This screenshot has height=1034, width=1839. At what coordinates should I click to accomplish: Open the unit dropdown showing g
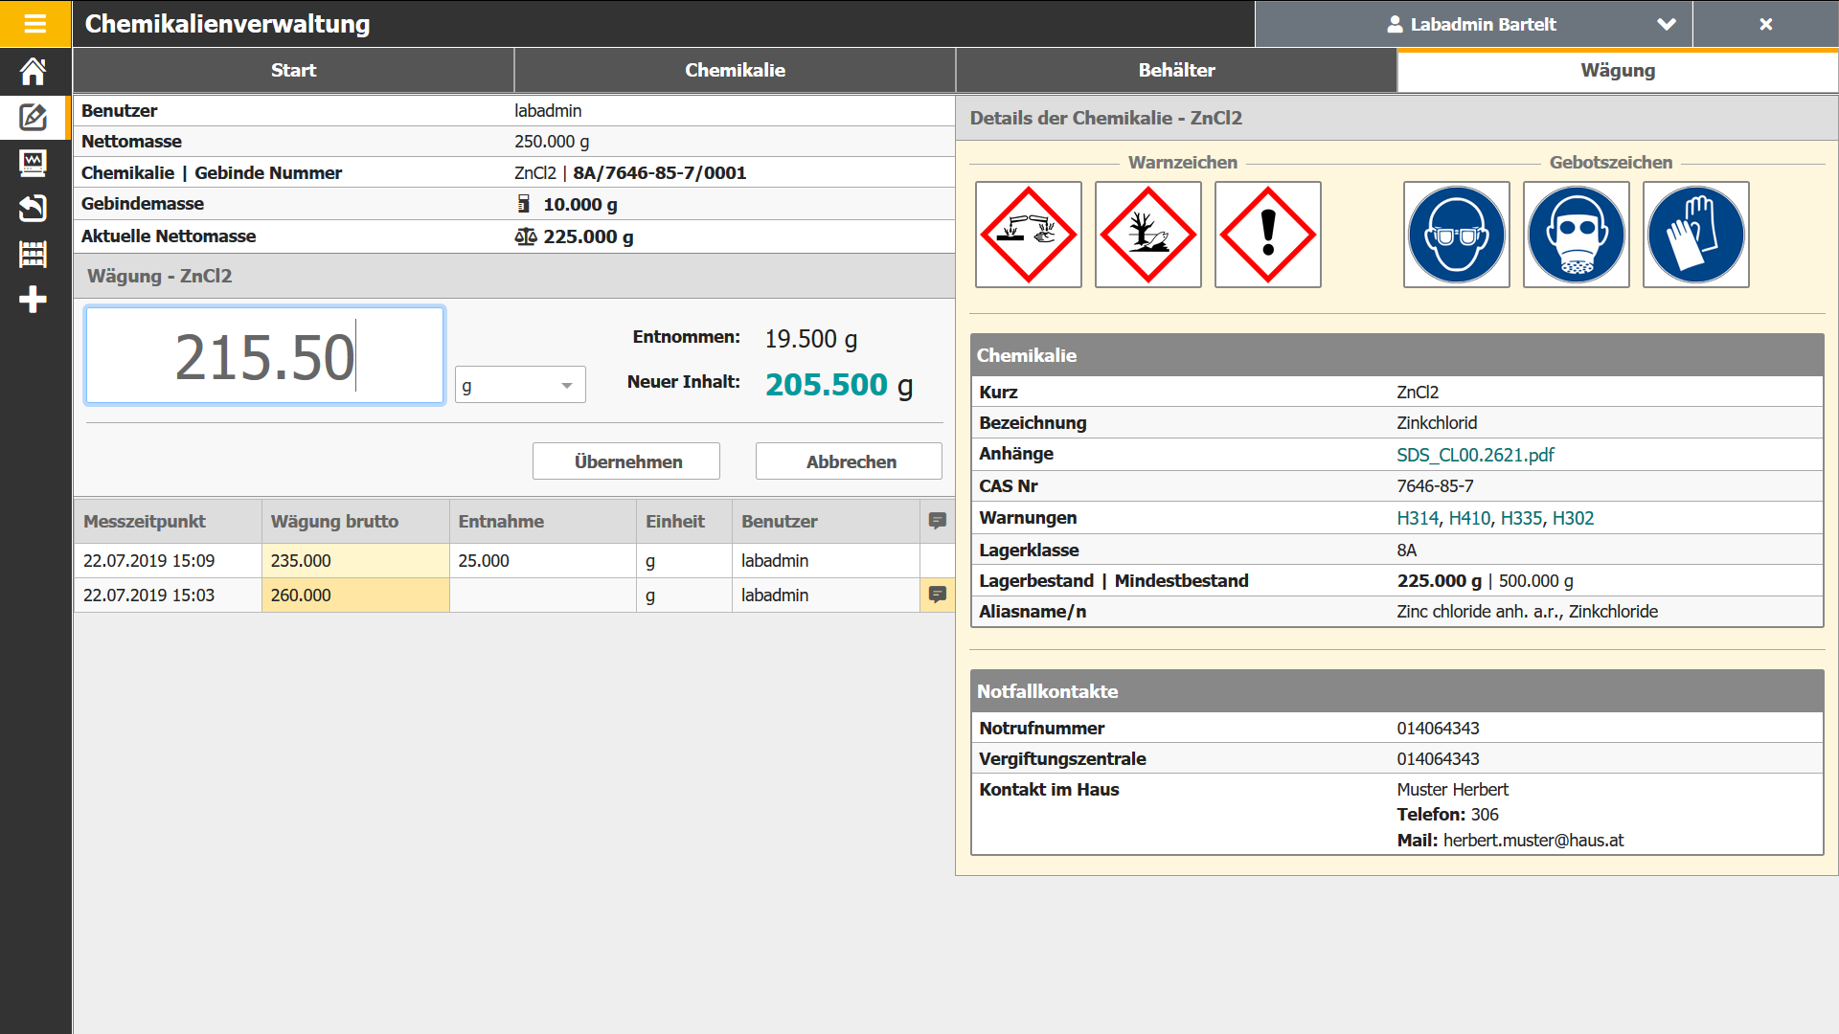tap(519, 386)
